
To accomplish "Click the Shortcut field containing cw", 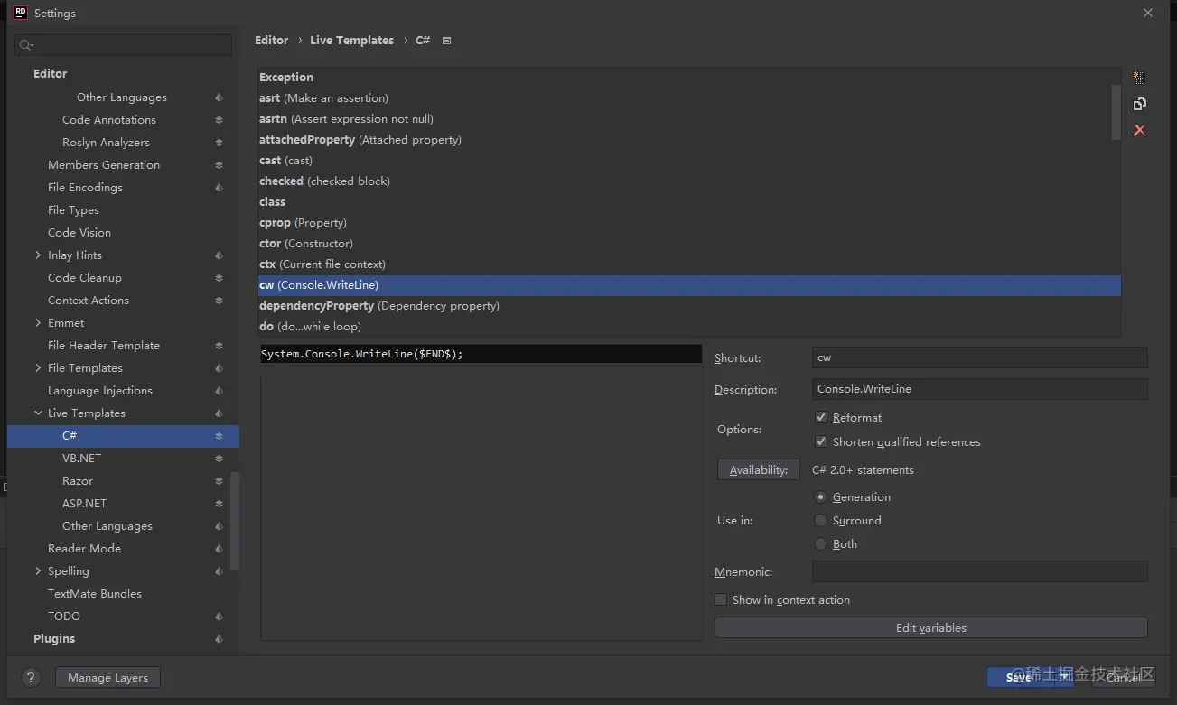I will pos(980,357).
